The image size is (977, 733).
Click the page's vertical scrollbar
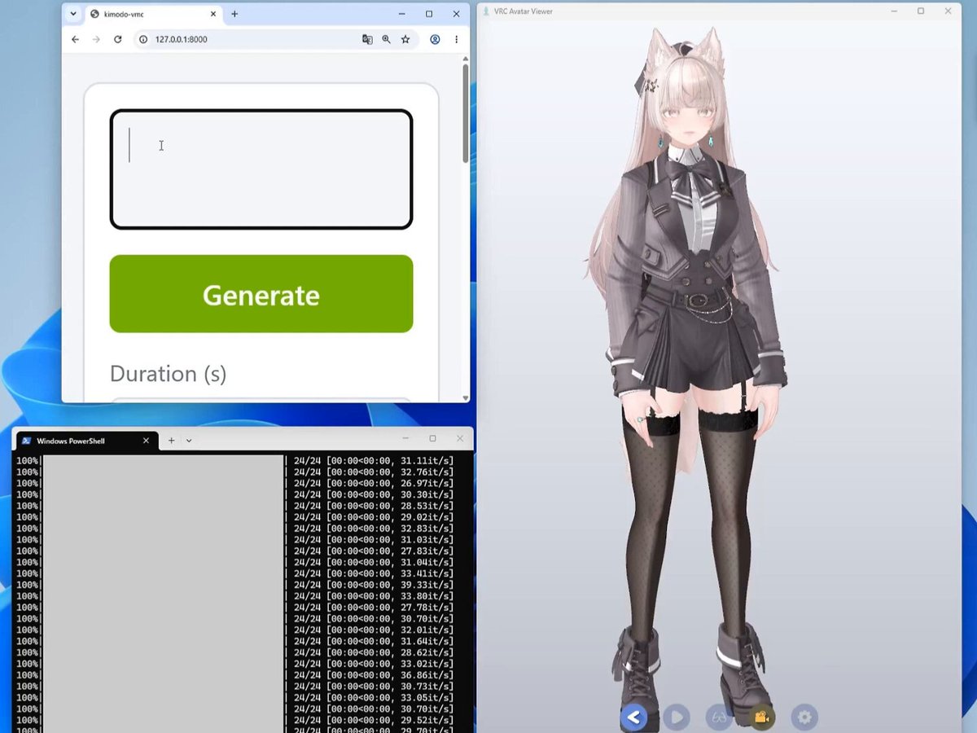click(x=466, y=112)
